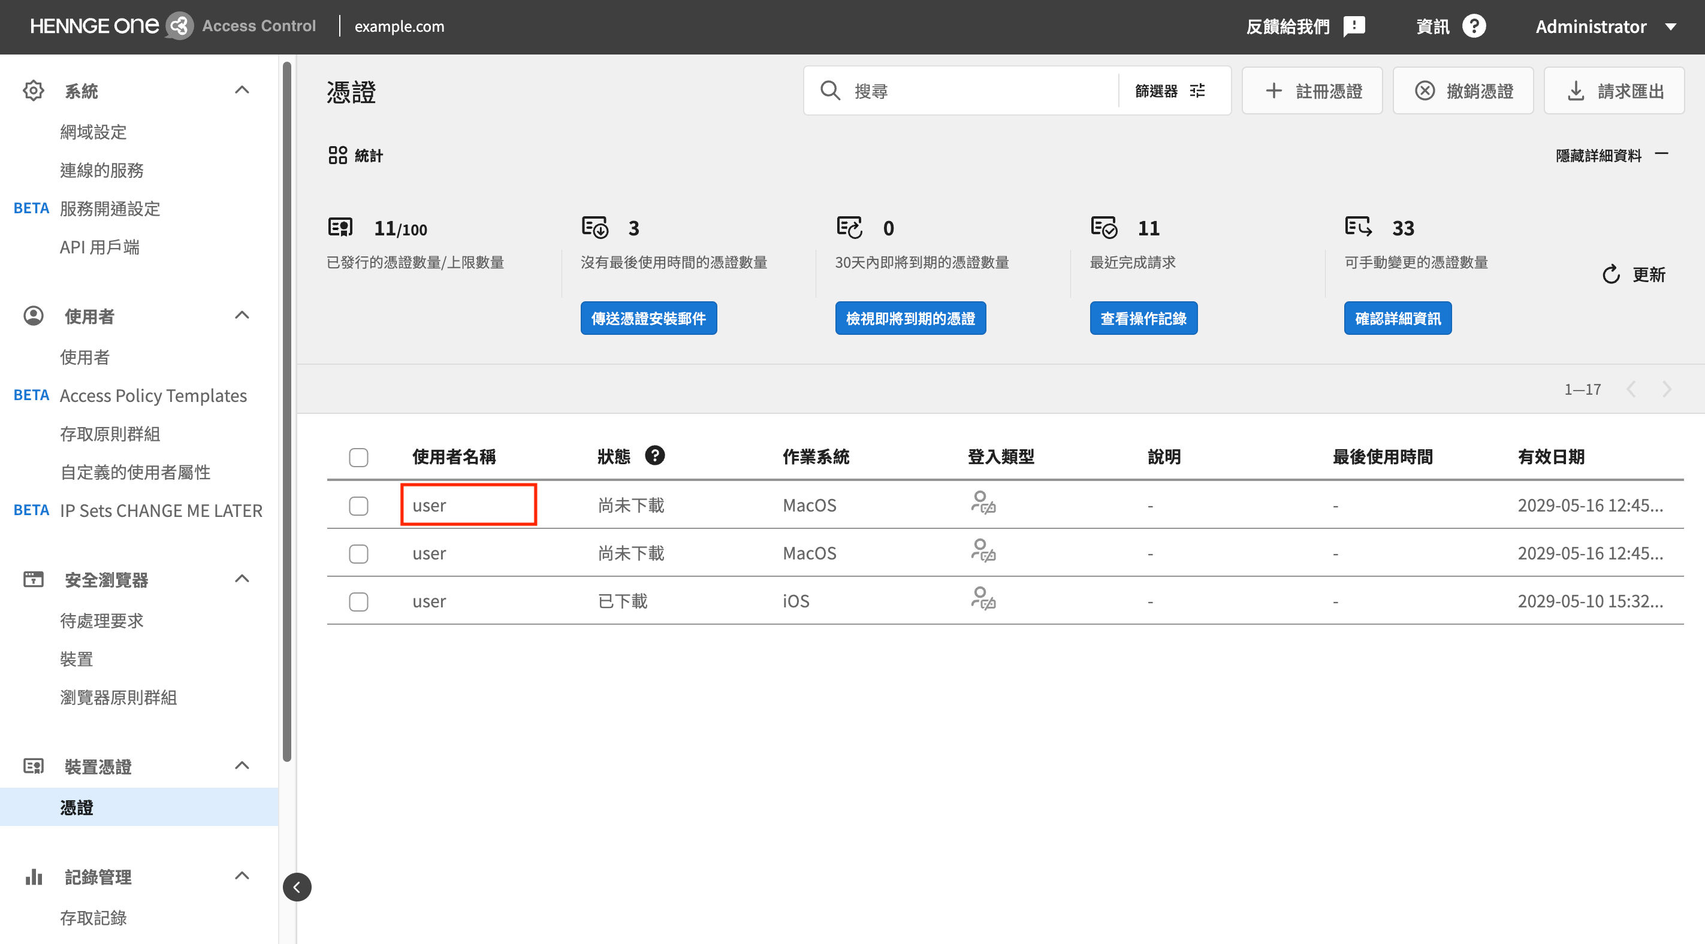
Task: Click the feedback exclamation icon
Action: pos(1354,26)
